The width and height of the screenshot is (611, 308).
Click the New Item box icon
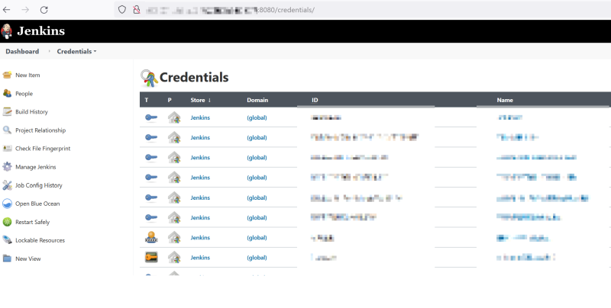tap(7, 75)
